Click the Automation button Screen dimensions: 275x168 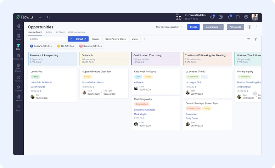pyautogui.click(x=235, y=27)
